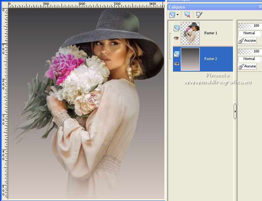This screenshot has width=262, height=201.
Task: Open the New Layer dropdown arrow
Action: point(178,15)
